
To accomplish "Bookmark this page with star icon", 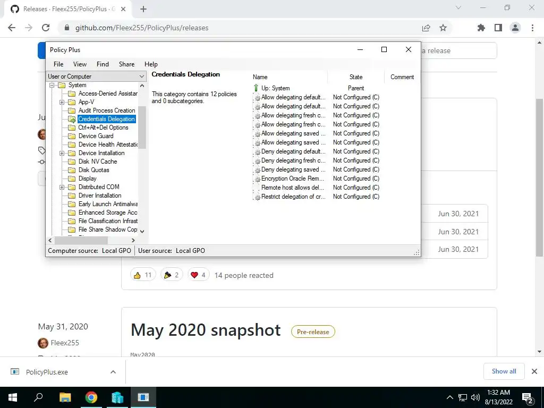I will click(443, 28).
